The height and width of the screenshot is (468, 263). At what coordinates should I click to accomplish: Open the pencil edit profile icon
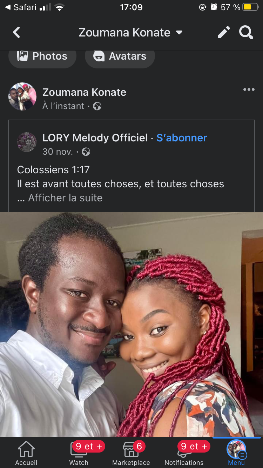(224, 32)
